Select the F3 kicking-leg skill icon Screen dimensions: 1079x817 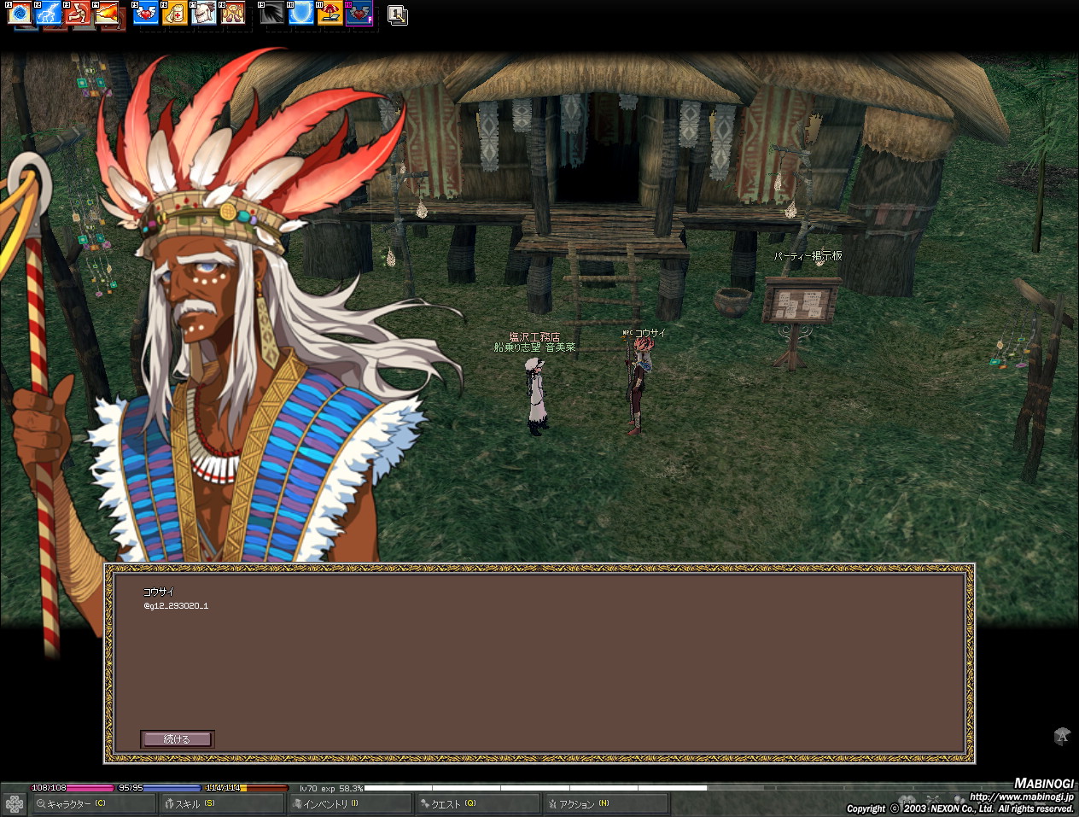78,14
